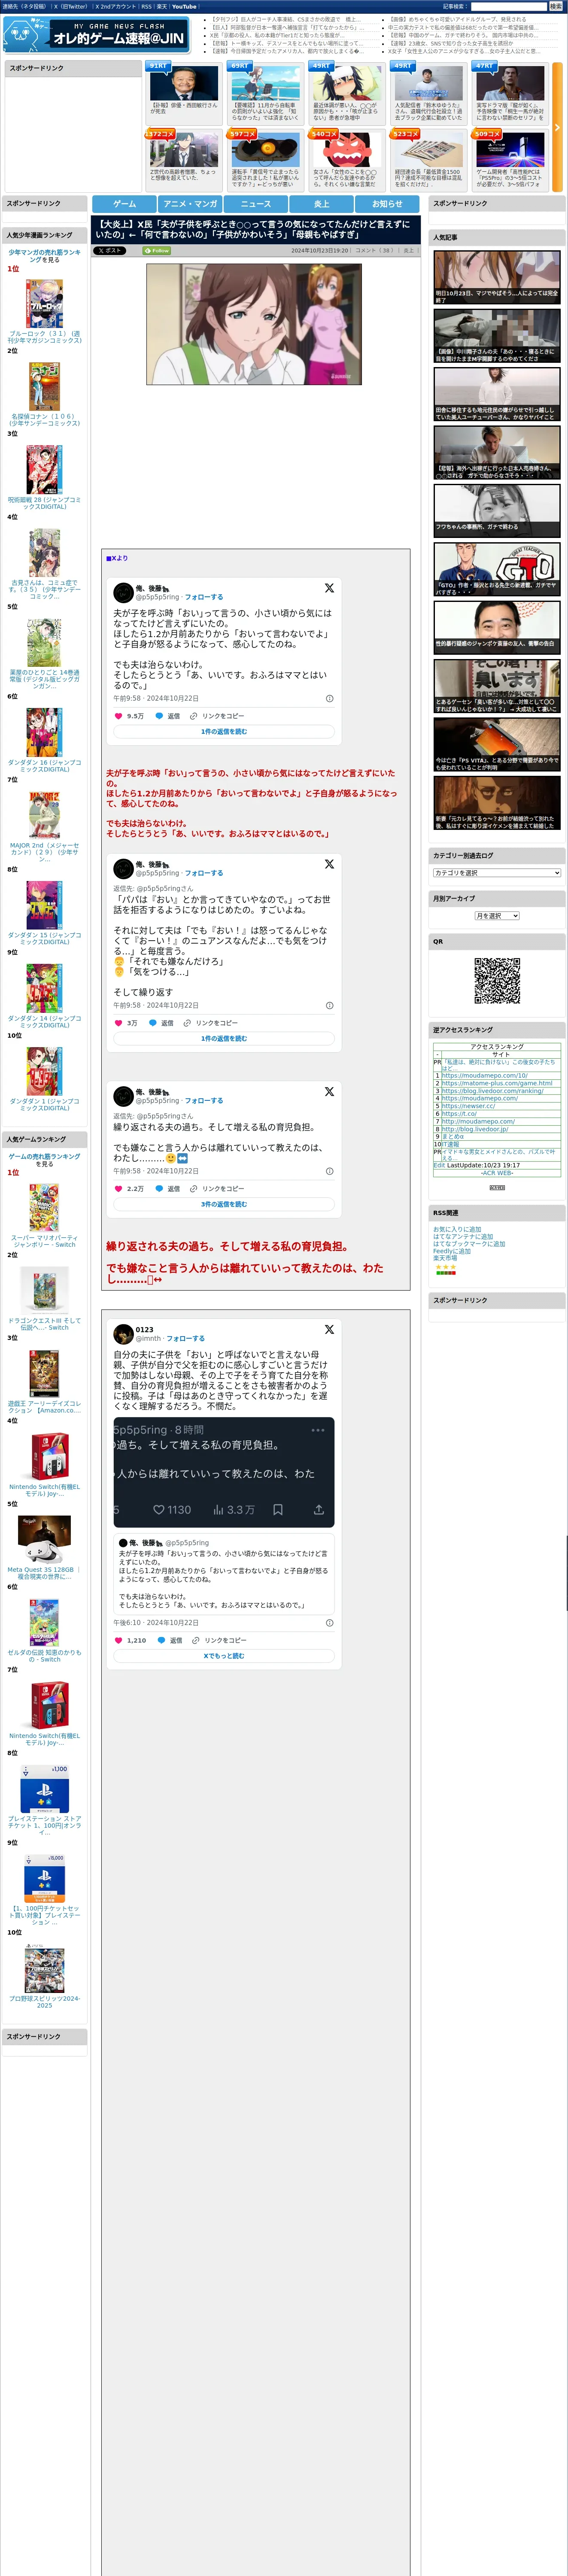Click the article header anime image
Screen dimensions: 568x2576
(x=254, y=324)
